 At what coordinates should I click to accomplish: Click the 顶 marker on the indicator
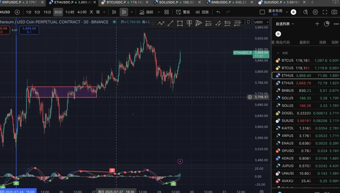click(112, 170)
